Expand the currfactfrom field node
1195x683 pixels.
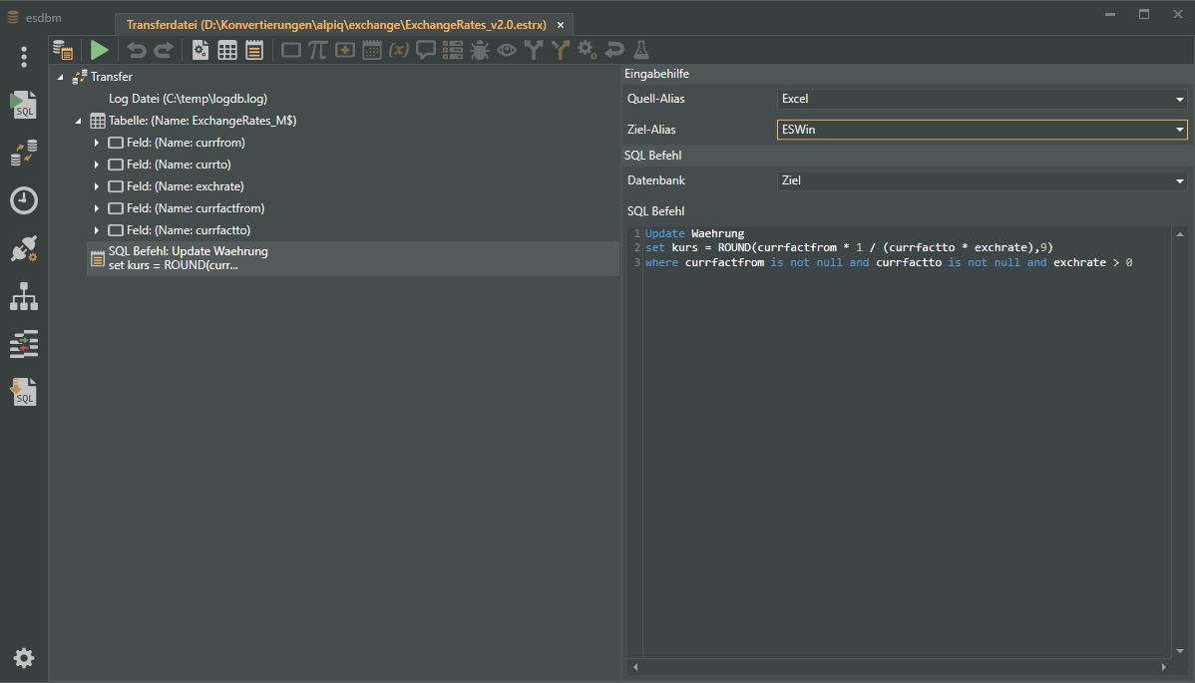[97, 208]
